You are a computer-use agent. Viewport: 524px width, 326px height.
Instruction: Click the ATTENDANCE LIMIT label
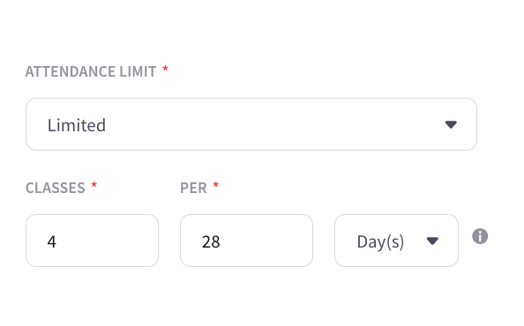[x=91, y=71]
